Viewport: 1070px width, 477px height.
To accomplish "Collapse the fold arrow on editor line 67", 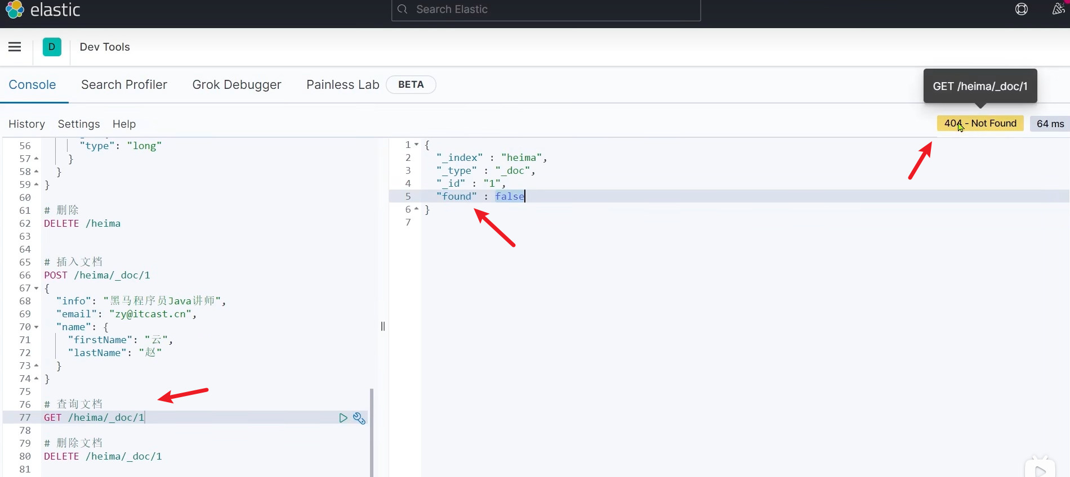I will [37, 289].
